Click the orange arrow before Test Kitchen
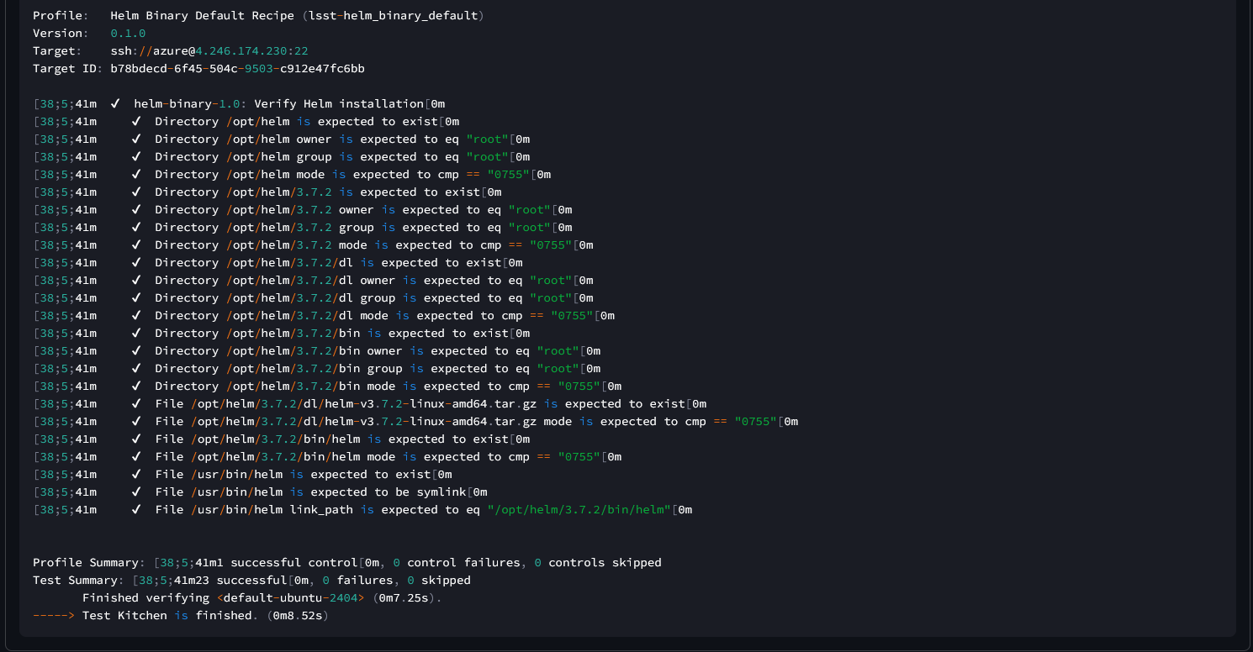This screenshot has height=652, width=1253. click(54, 616)
